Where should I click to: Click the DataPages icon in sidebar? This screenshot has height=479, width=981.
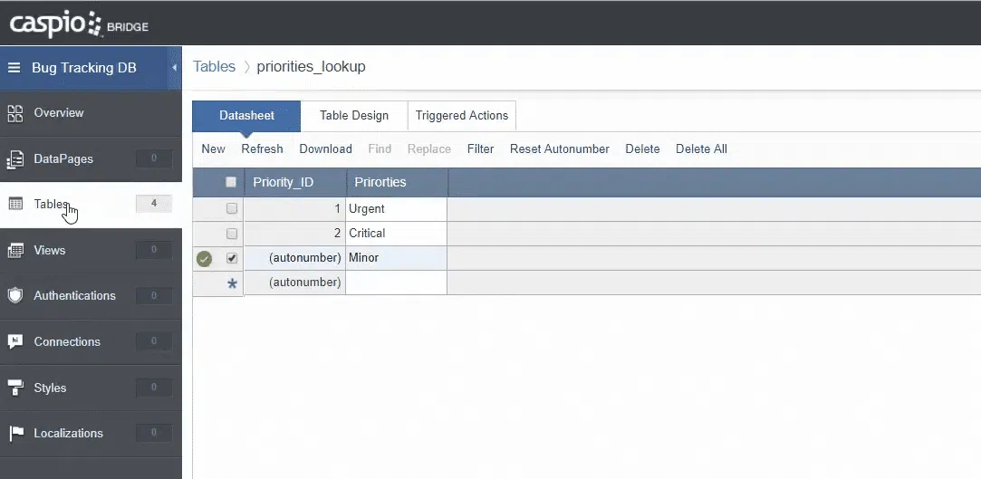pos(15,159)
